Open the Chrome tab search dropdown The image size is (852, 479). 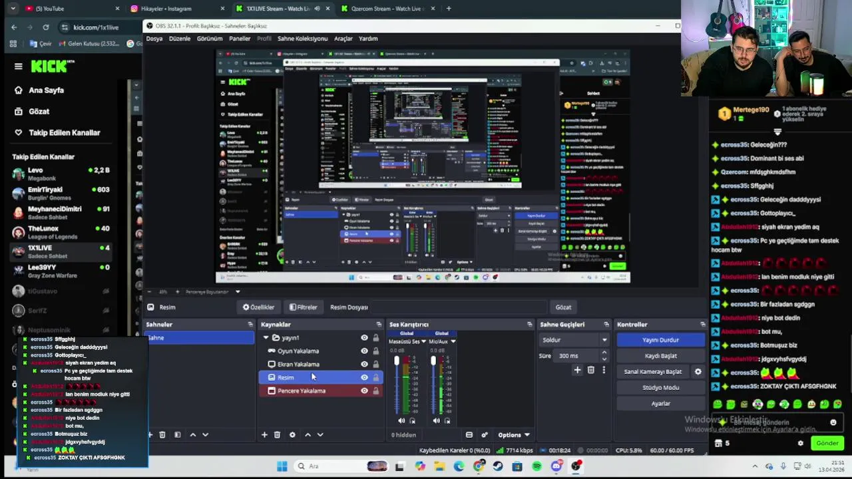click(x=12, y=9)
